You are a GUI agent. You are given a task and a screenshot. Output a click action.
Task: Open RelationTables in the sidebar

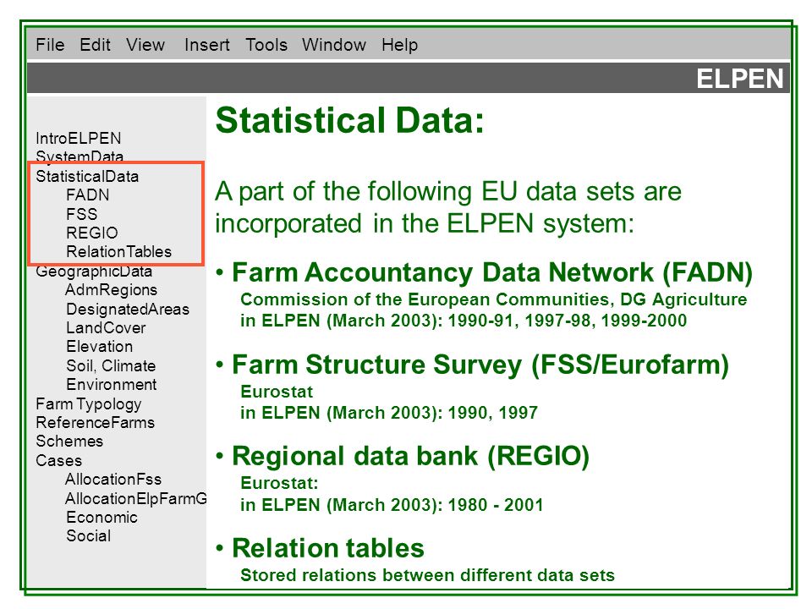click(x=119, y=252)
